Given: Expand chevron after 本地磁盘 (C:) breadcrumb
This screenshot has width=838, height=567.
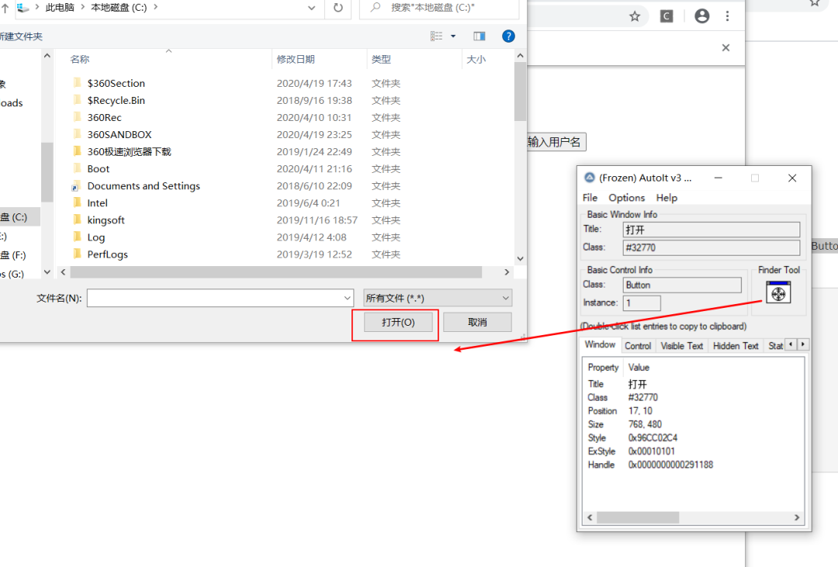Looking at the screenshot, I should pos(155,8).
